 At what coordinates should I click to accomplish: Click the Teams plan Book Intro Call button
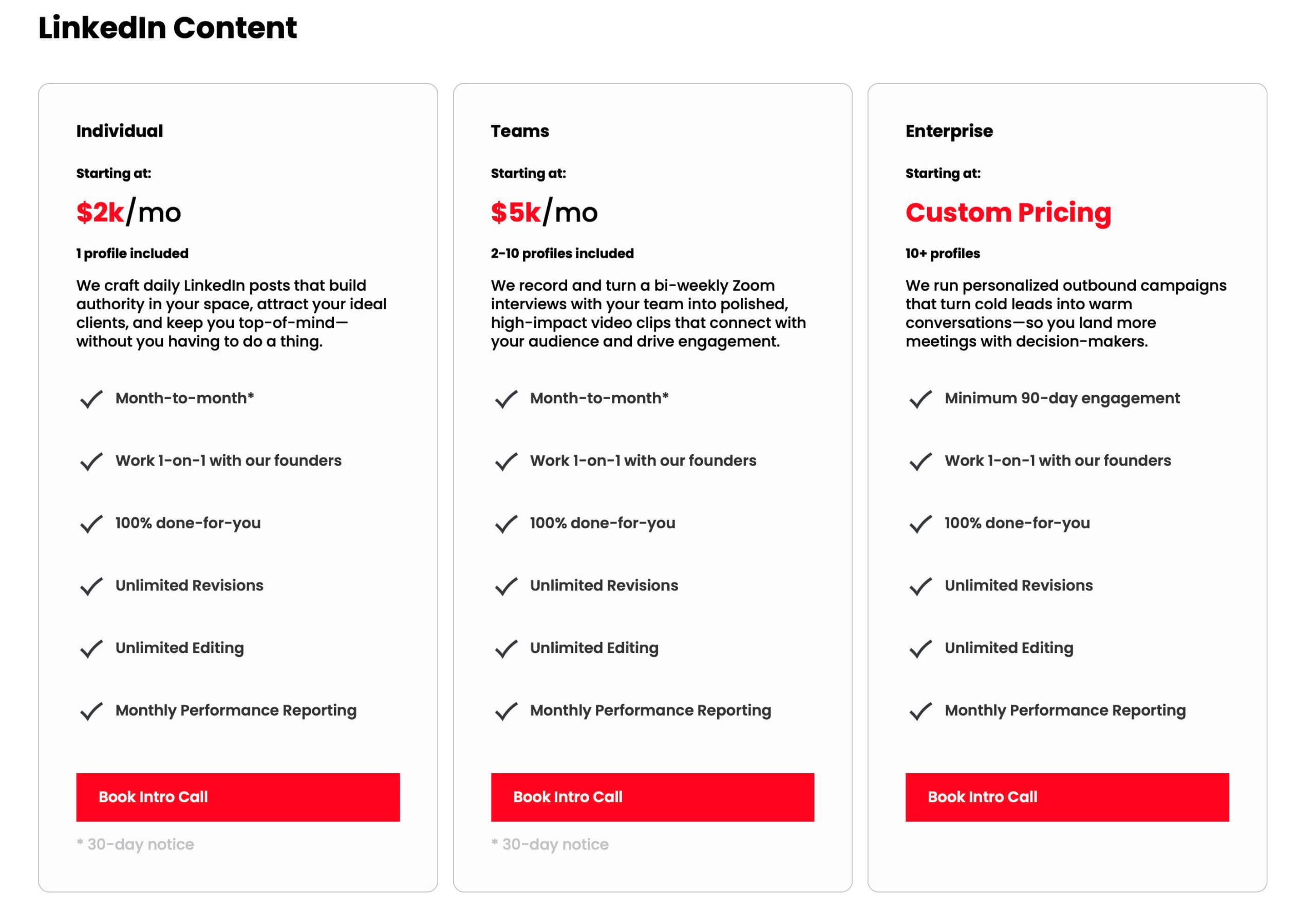pyautogui.click(x=652, y=797)
